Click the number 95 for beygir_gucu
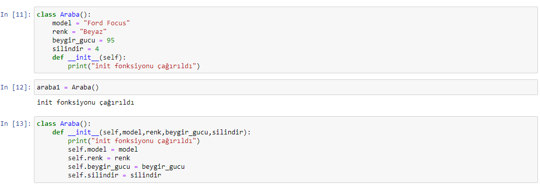The image size is (540, 187). point(110,40)
